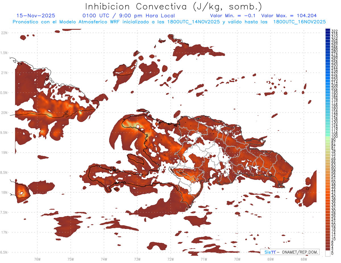341x263 pixels.
Task: Click the WRF forecast description line
Action: click(169, 22)
